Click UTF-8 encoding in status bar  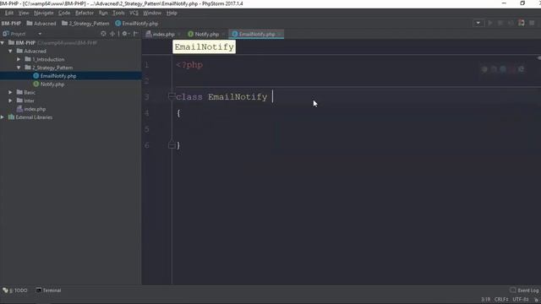click(521, 299)
